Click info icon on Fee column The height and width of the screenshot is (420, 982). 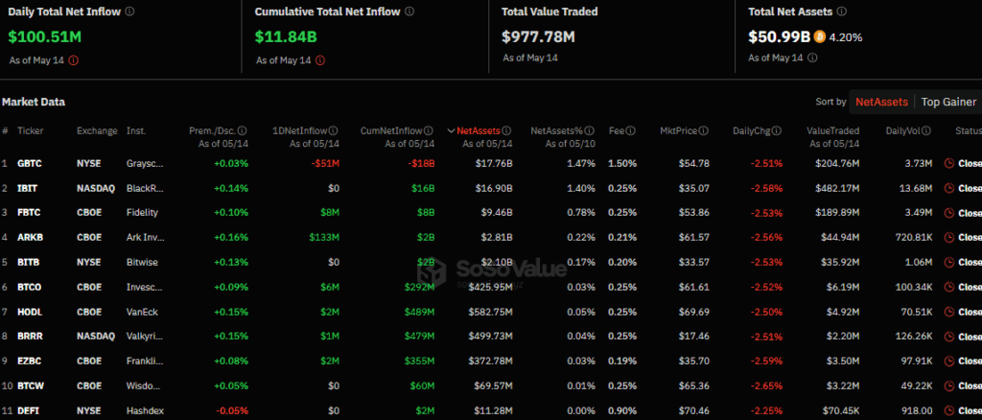(631, 130)
